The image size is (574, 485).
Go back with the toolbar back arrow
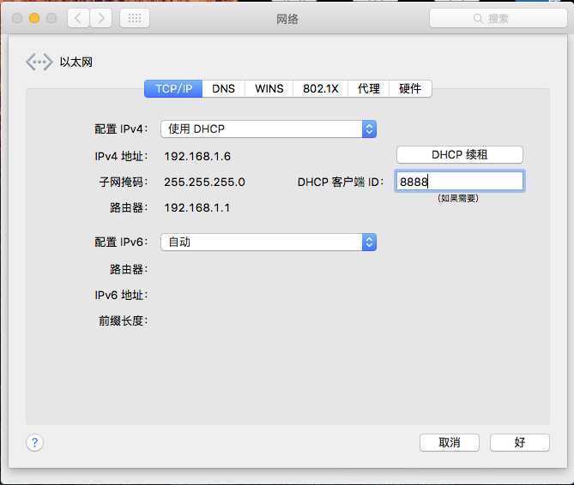tap(78, 18)
